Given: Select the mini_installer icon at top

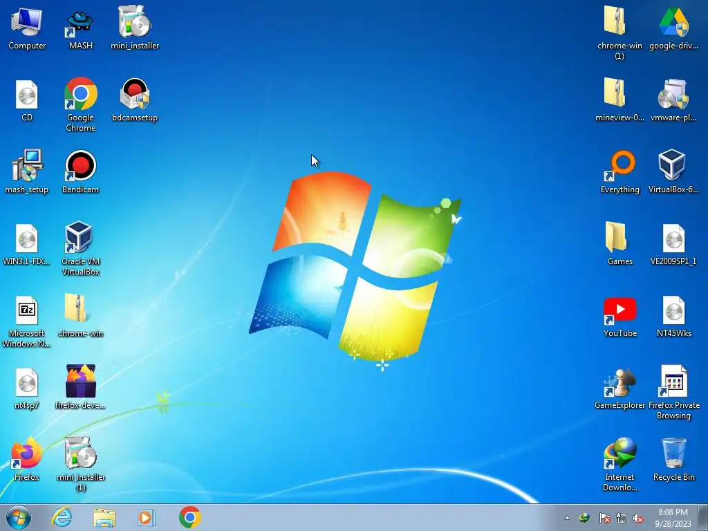Looking at the screenshot, I should [x=135, y=28].
